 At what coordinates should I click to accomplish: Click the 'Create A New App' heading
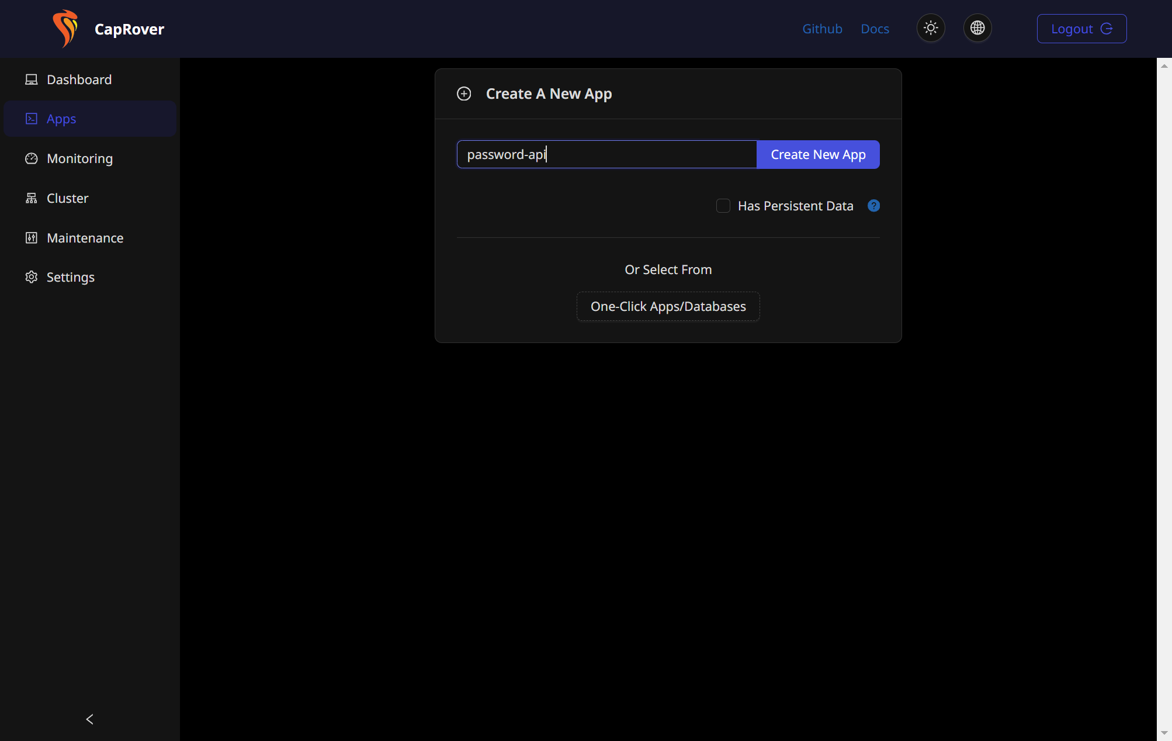pos(549,94)
